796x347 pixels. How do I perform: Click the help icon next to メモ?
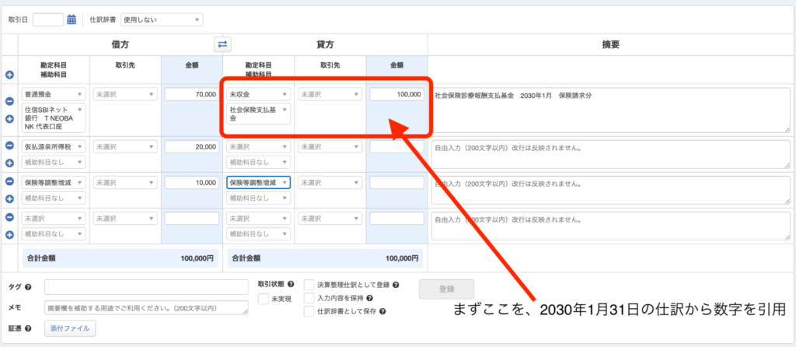click(x=28, y=307)
